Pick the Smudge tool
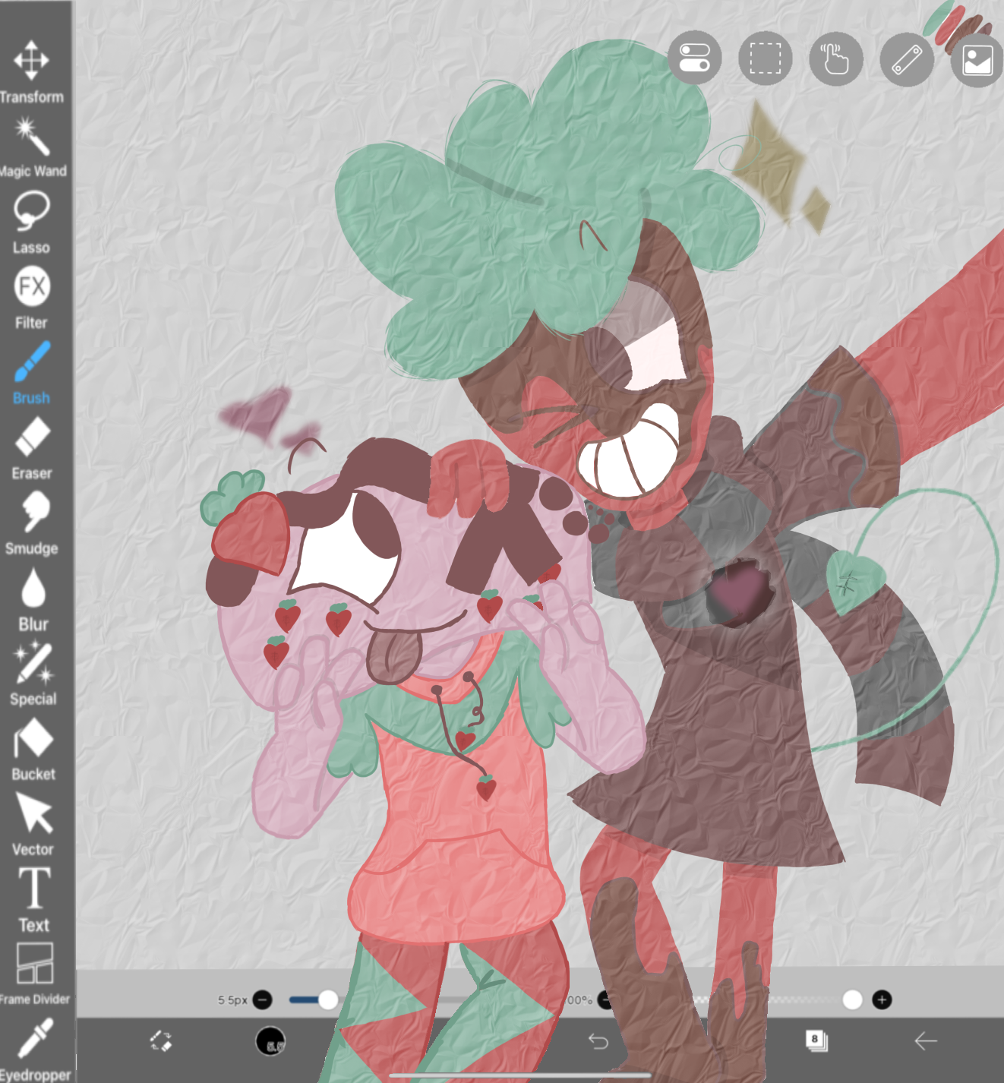The image size is (1004, 1083). [x=33, y=512]
